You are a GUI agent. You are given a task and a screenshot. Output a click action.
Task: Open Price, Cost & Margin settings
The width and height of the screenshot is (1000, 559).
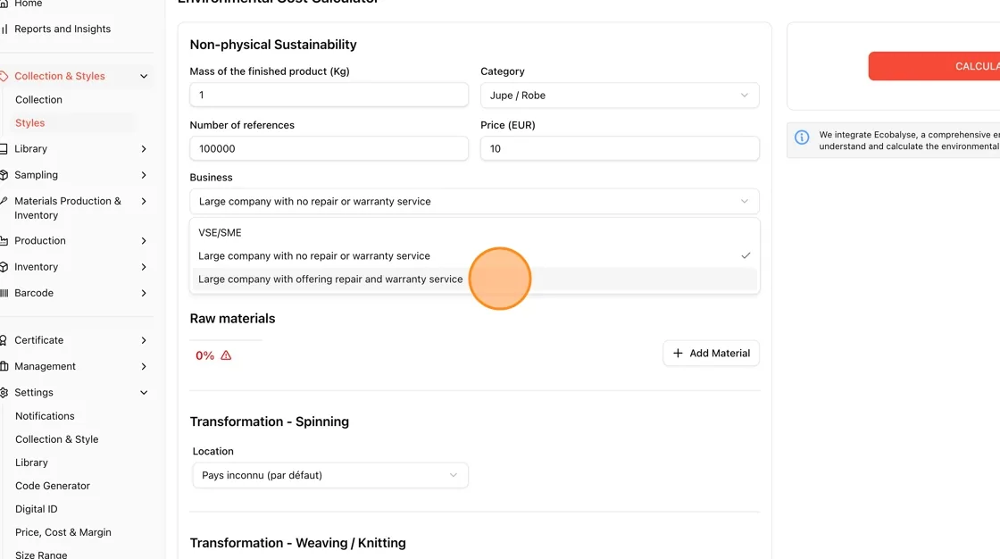click(x=63, y=532)
